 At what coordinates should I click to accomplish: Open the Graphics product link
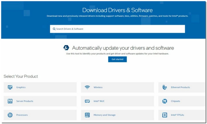click(x=21, y=87)
